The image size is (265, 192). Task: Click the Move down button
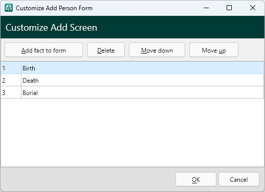[x=157, y=50]
